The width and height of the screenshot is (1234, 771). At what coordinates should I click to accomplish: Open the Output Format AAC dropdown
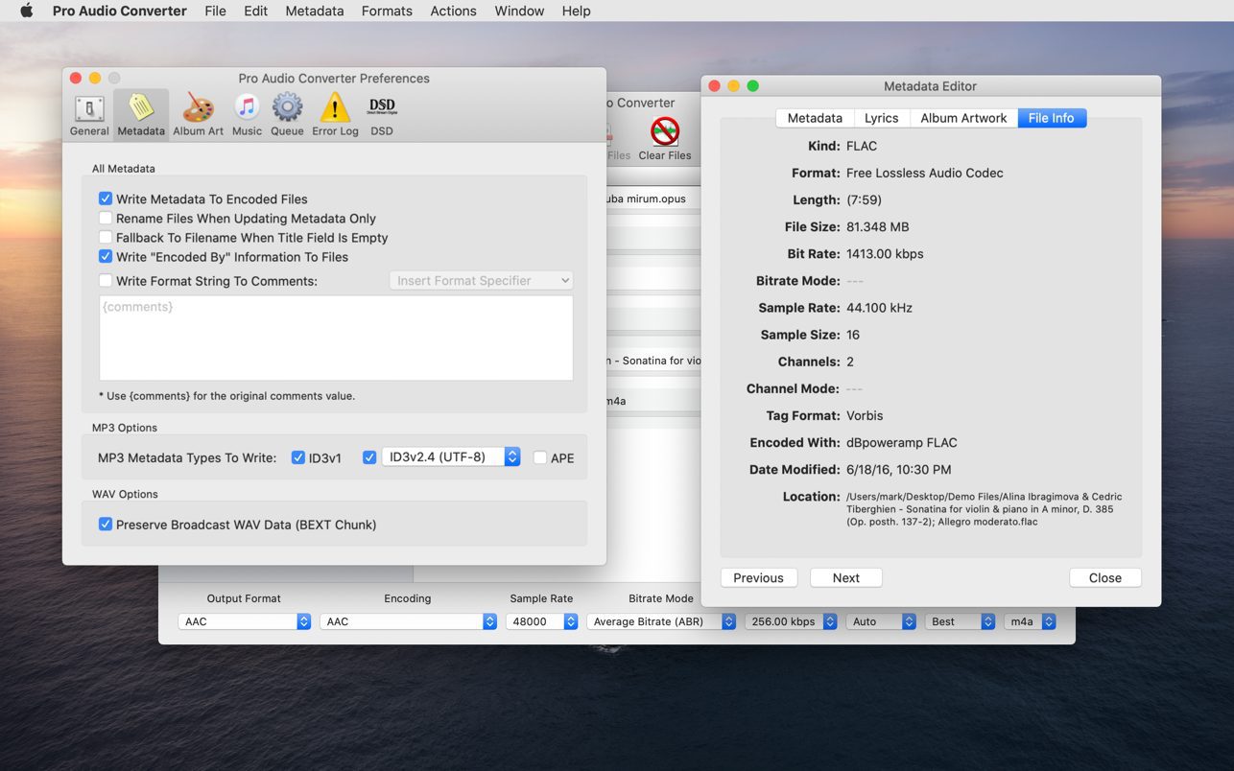point(245,621)
